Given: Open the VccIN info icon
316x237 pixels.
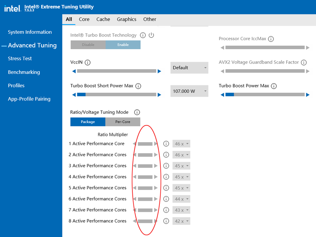Looking at the screenshot, I should (87, 62).
